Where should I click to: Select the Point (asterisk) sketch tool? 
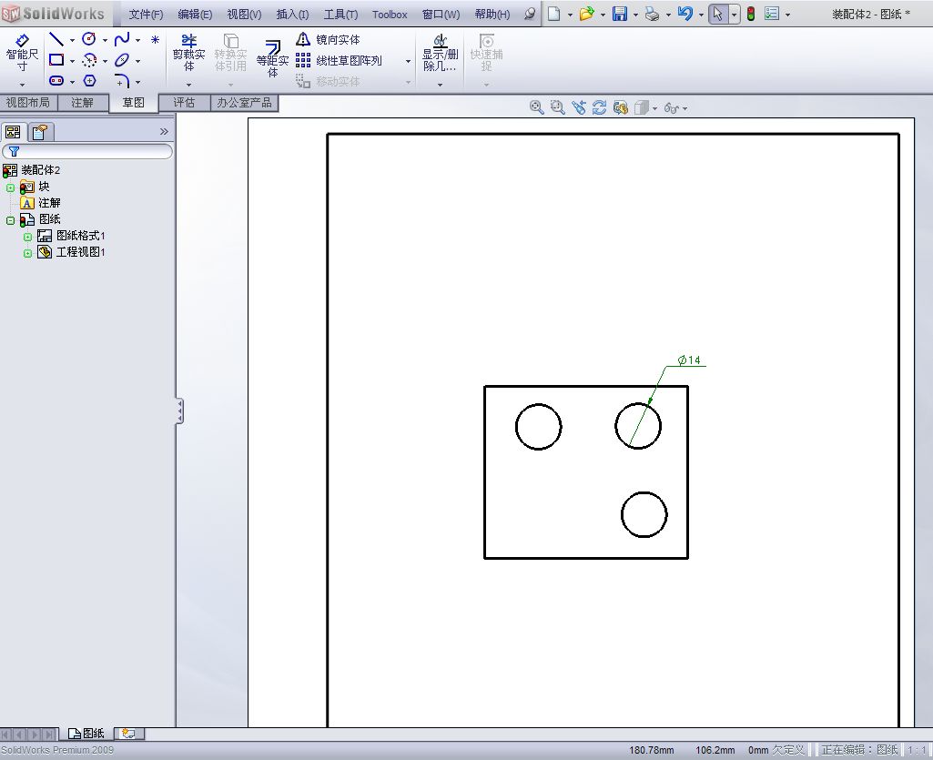tap(156, 40)
